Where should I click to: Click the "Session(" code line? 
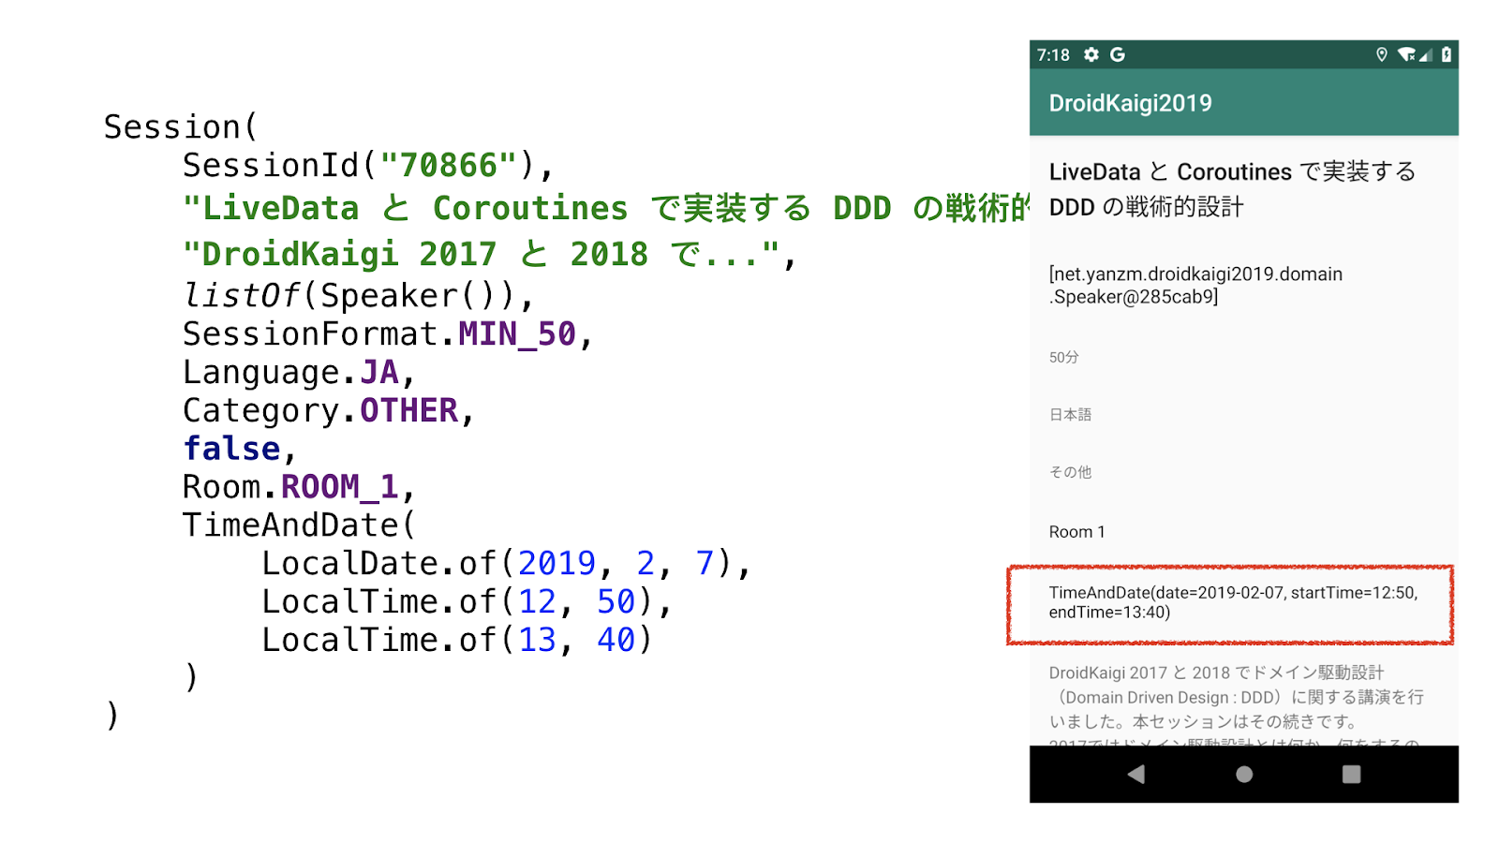tap(180, 126)
